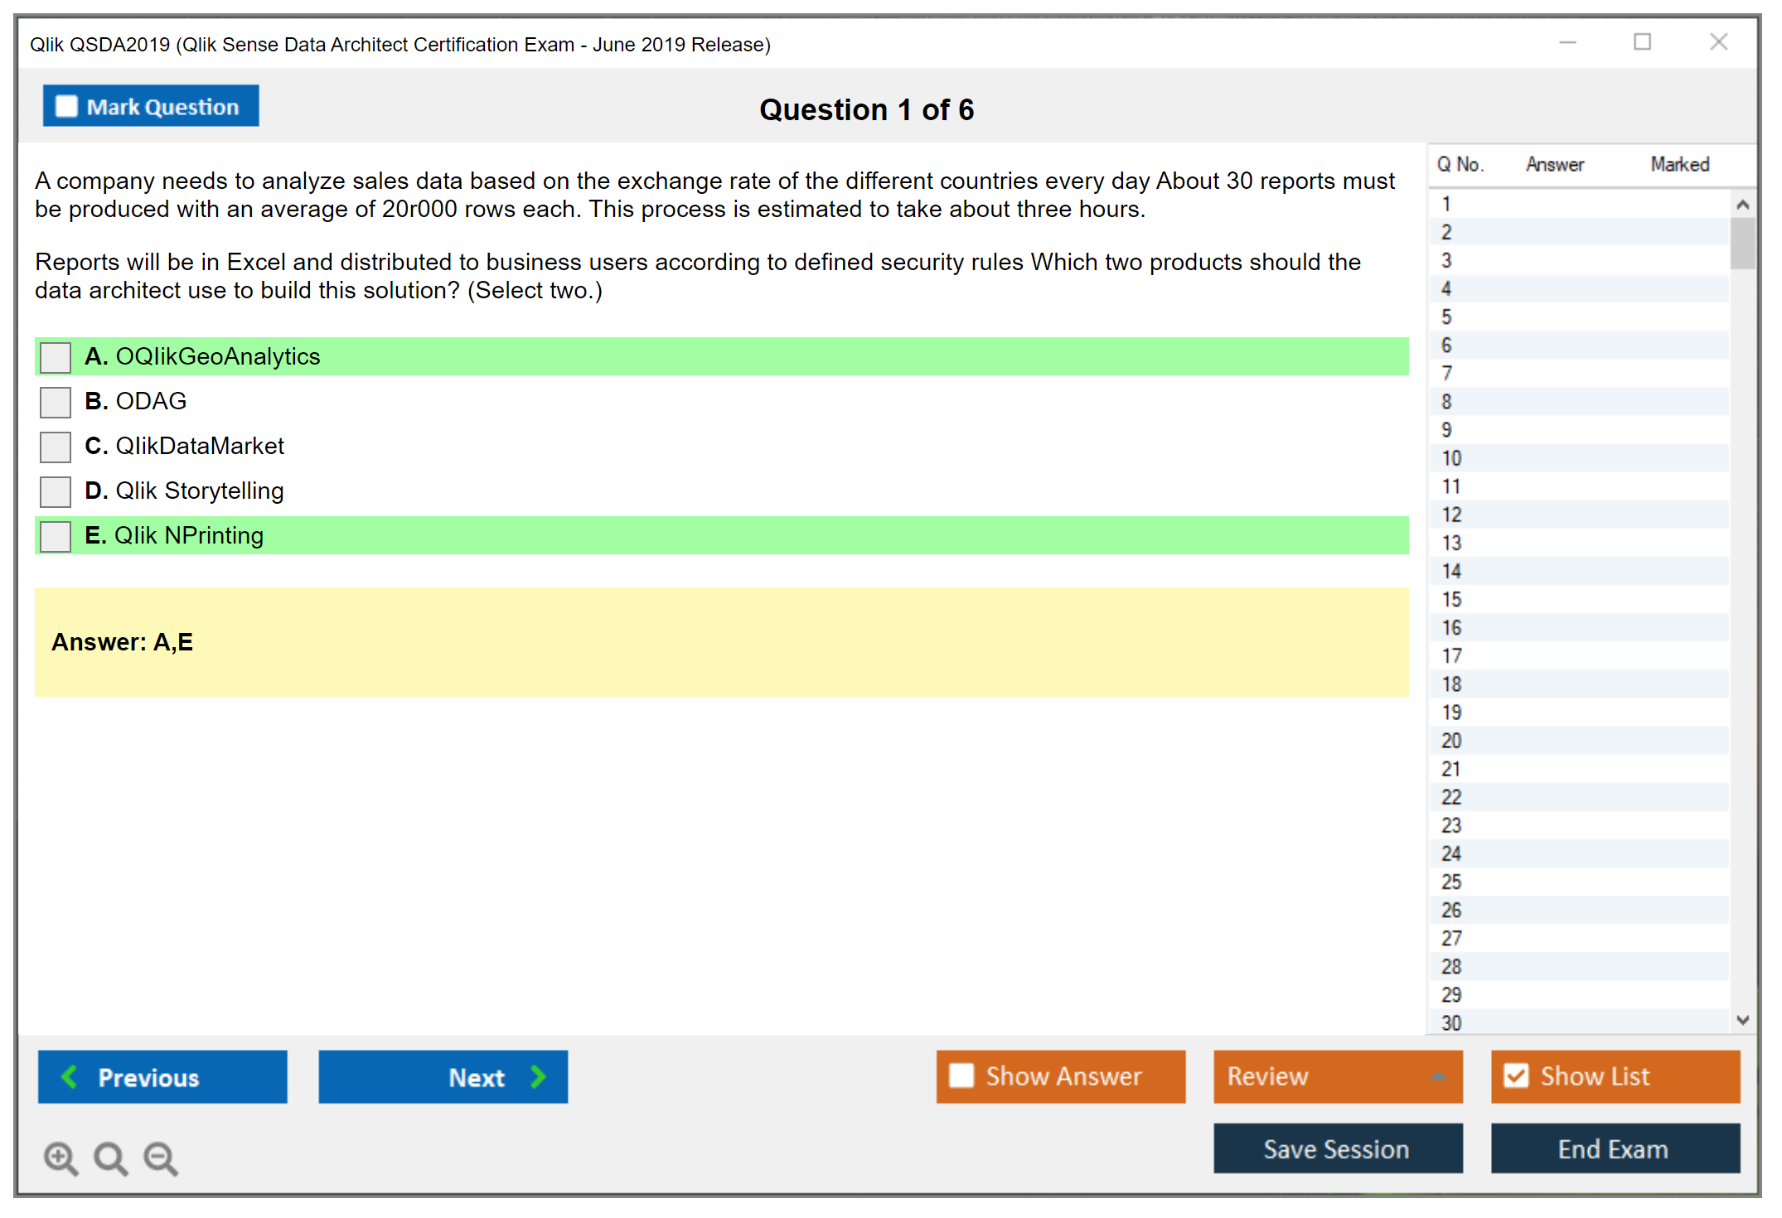This screenshot has width=1782, height=1218.
Task: Click the question list scrollbar thumb
Action: pos(1742,243)
